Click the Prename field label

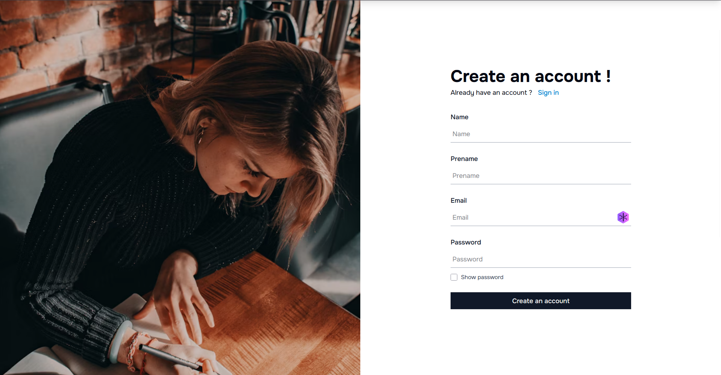click(x=464, y=159)
